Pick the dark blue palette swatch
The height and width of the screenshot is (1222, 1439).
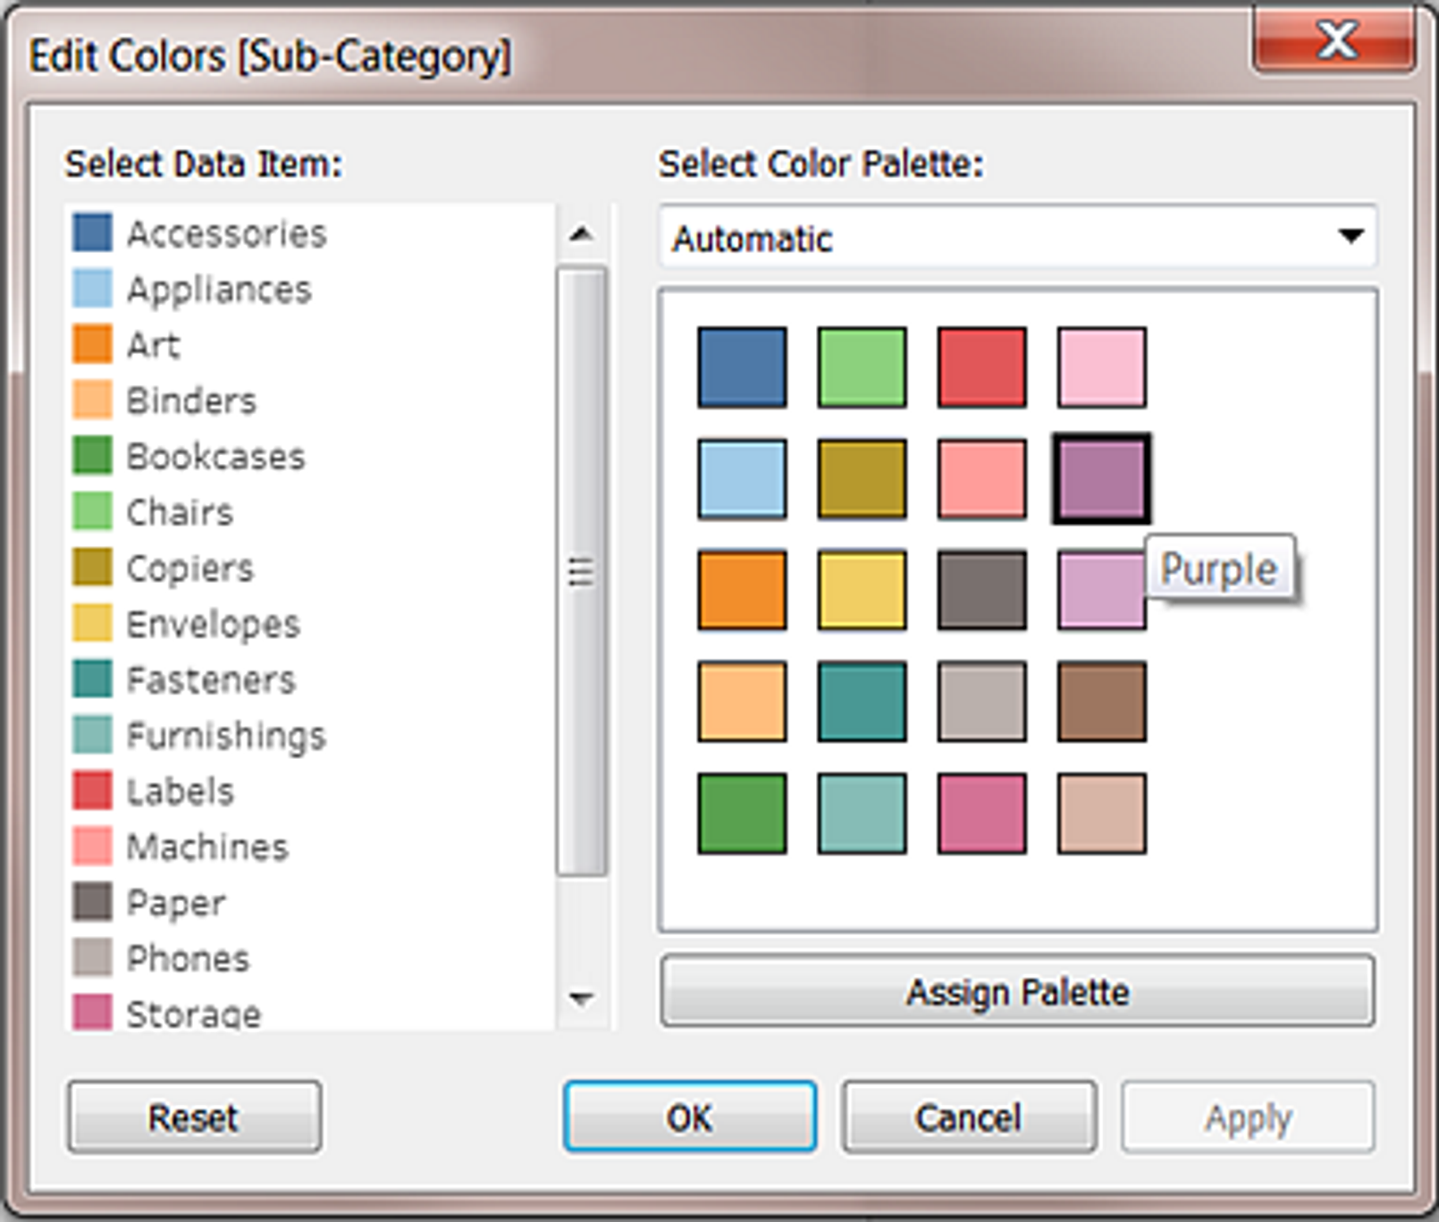click(x=742, y=367)
